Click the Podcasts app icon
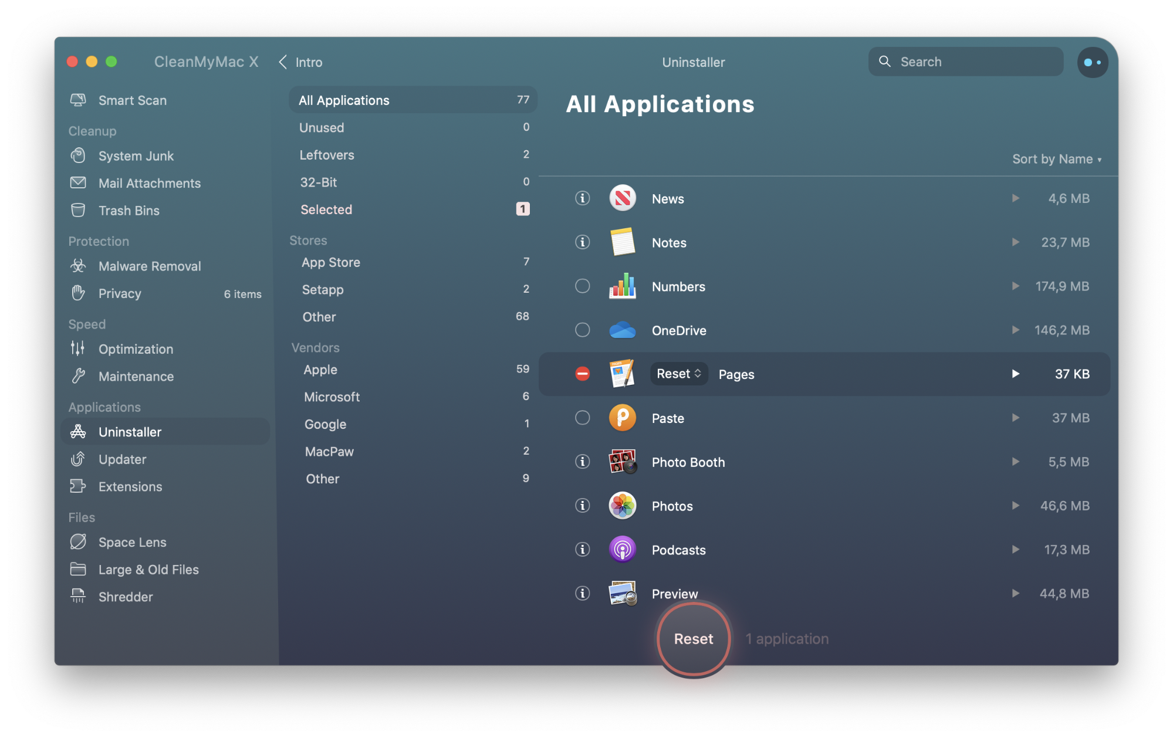This screenshot has width=1173, height=738. [623, 550]
